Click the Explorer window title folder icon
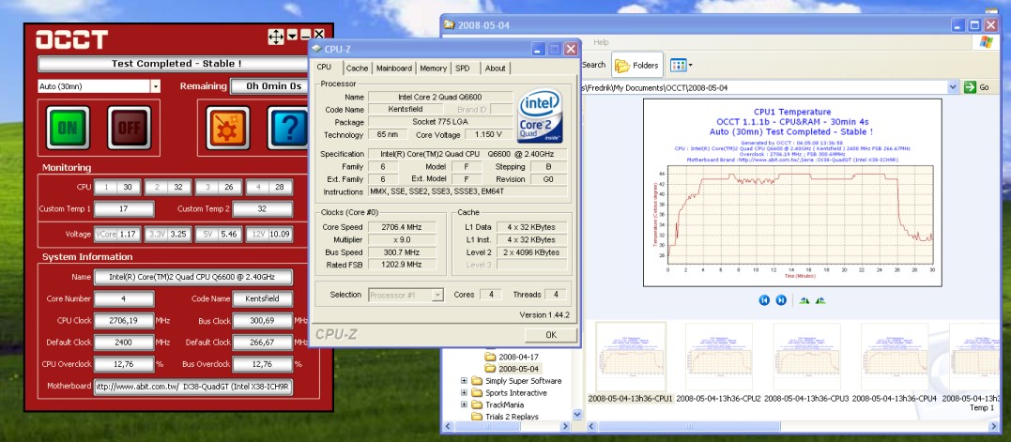This screenshot has height=442, width=1011. click(450, 25)
